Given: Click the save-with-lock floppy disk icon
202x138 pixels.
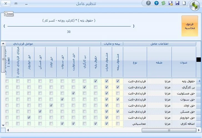Looking at the screenshot, I should point(170,3).
